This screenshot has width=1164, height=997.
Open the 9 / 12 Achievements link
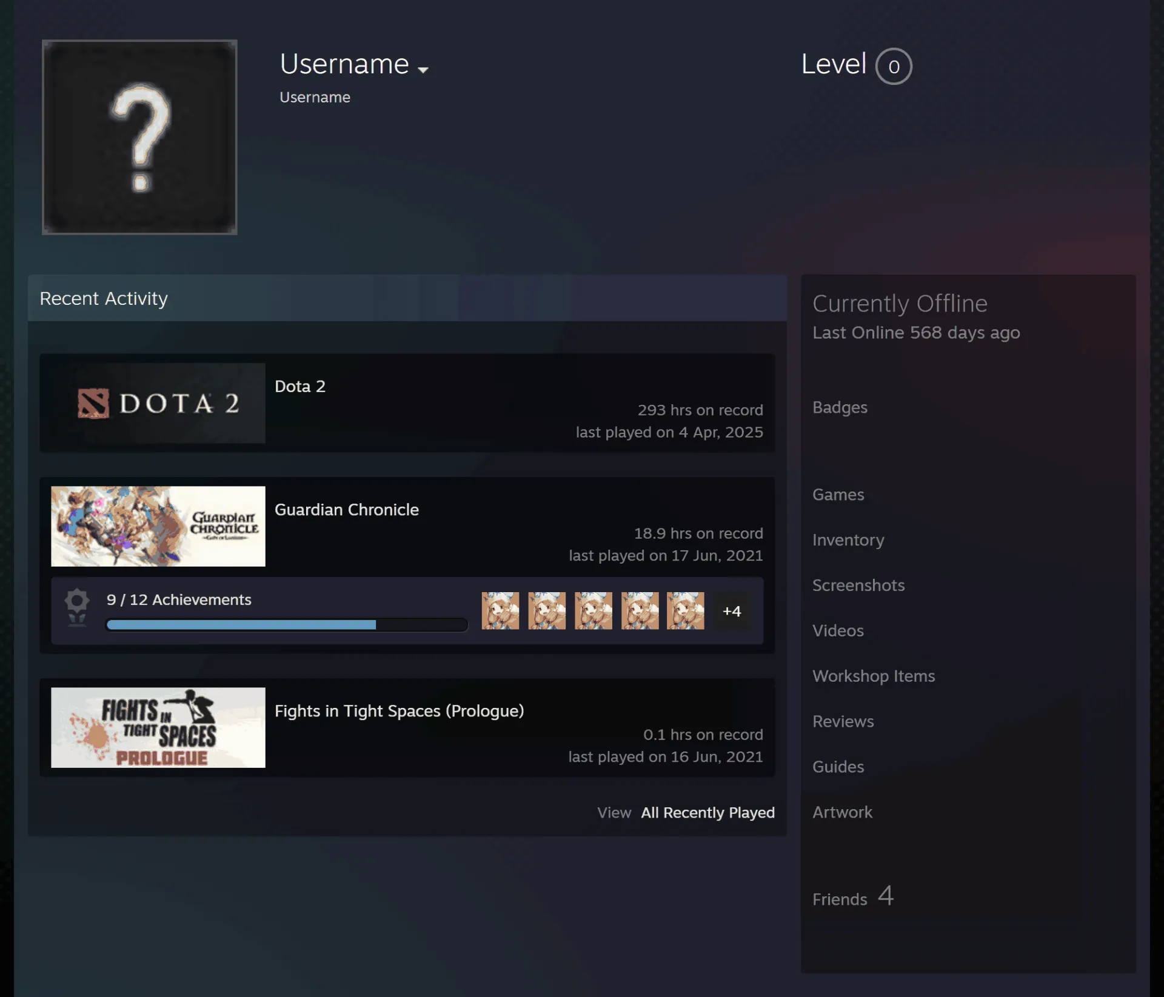click(x=179, y=599)
